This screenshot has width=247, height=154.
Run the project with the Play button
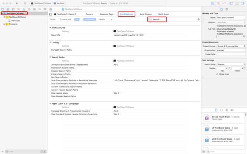pos(17,3)
